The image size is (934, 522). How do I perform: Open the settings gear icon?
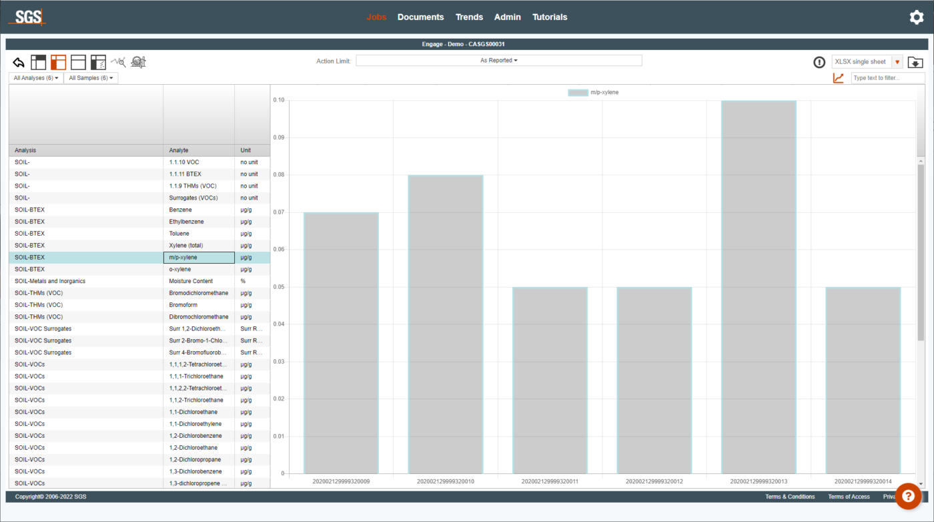[917, 17]
